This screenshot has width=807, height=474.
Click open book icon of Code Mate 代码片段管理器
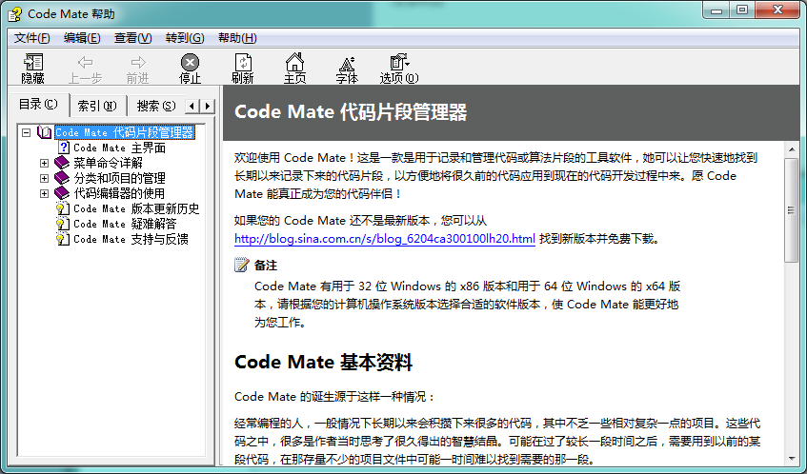(x=44, y=132)
